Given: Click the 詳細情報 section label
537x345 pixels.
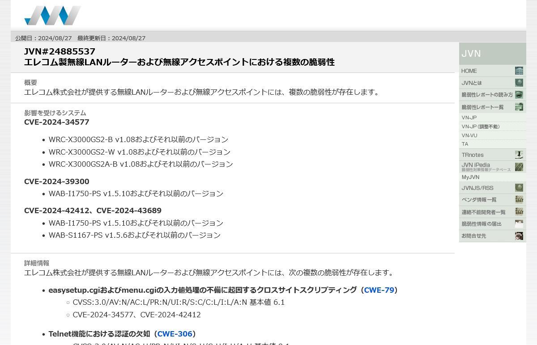Looking at the screenshot, I should pyautogui.click(x=37, y=263).
